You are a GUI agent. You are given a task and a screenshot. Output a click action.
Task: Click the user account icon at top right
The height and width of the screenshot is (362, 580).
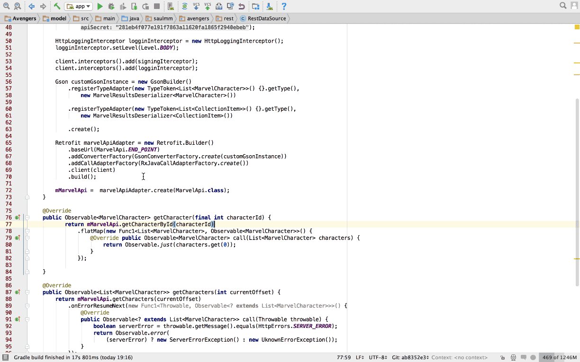click(574, 6)
